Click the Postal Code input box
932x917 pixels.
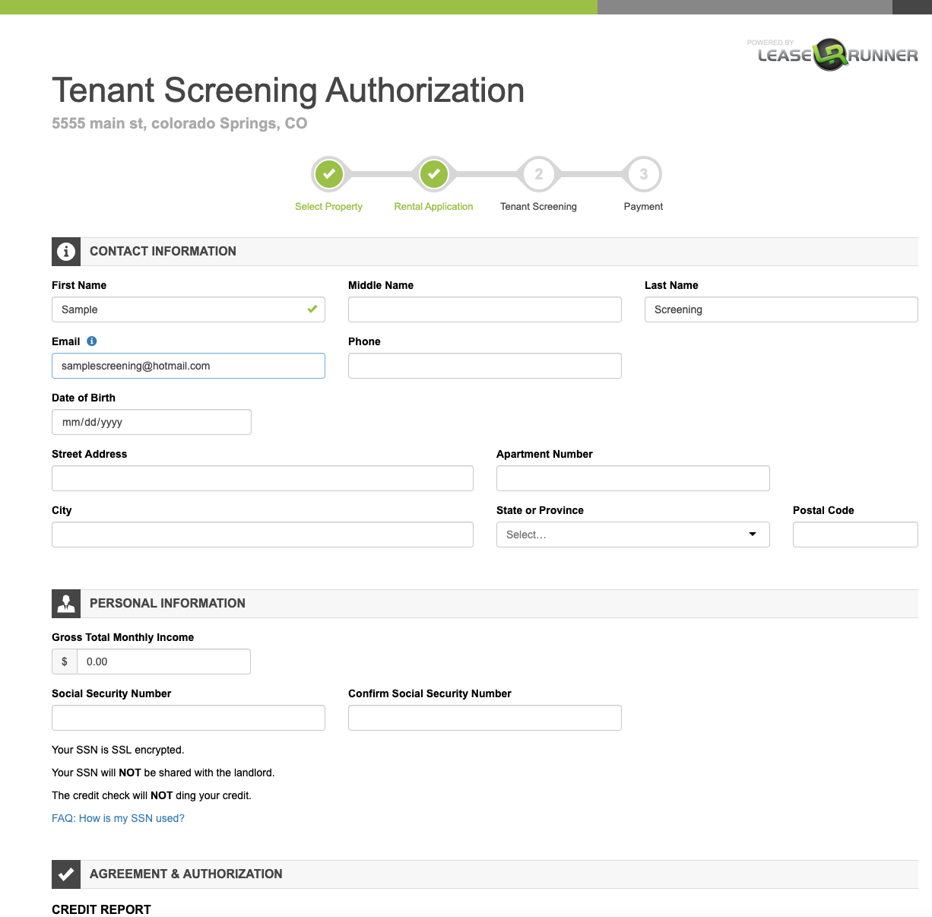[855, 535]
